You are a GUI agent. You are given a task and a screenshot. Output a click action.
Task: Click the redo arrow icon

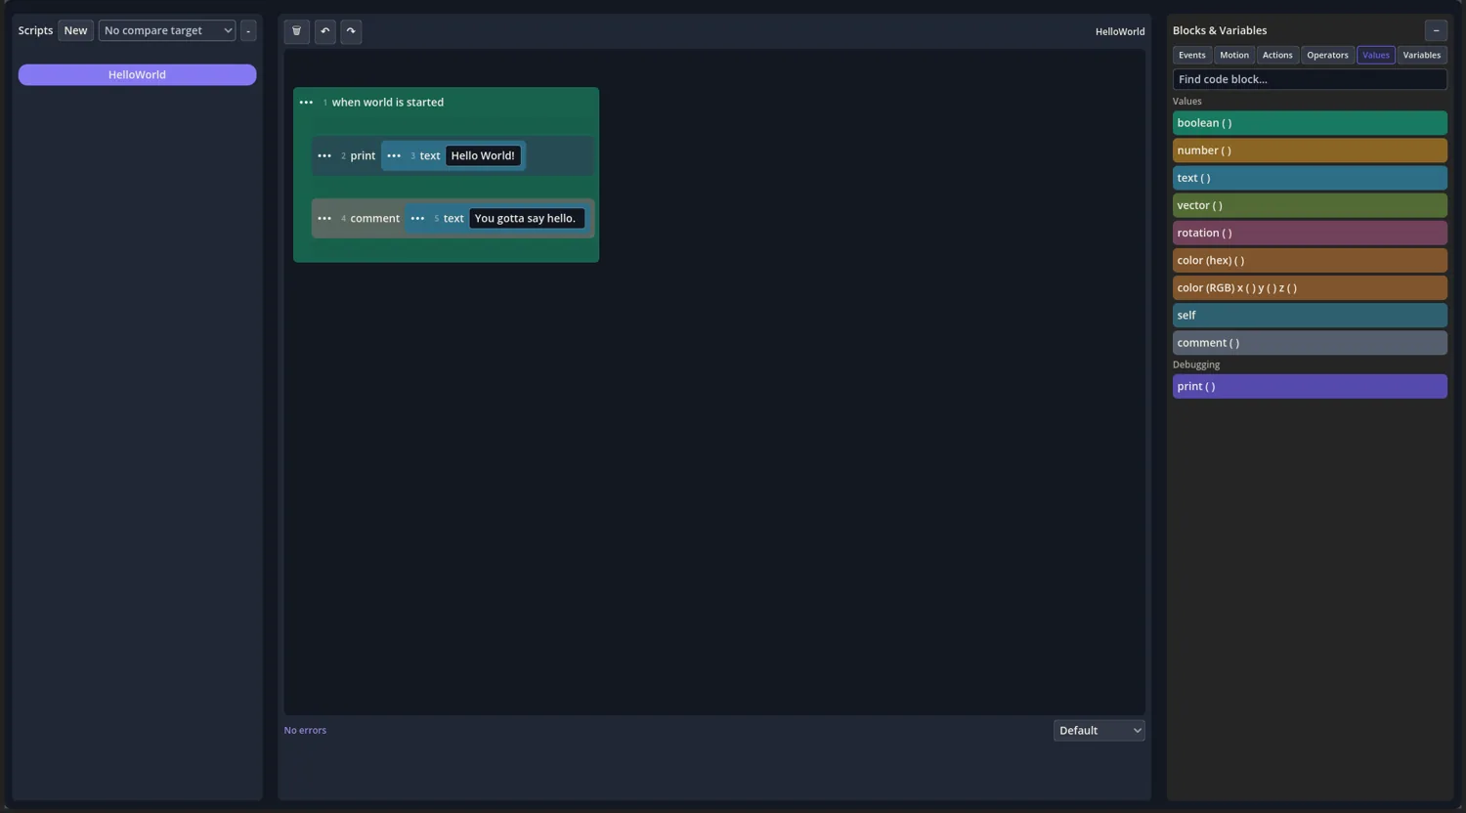tap(351, 31)
